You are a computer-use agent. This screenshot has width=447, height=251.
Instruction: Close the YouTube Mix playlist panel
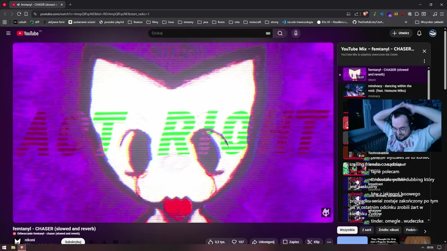coord(424,51)
